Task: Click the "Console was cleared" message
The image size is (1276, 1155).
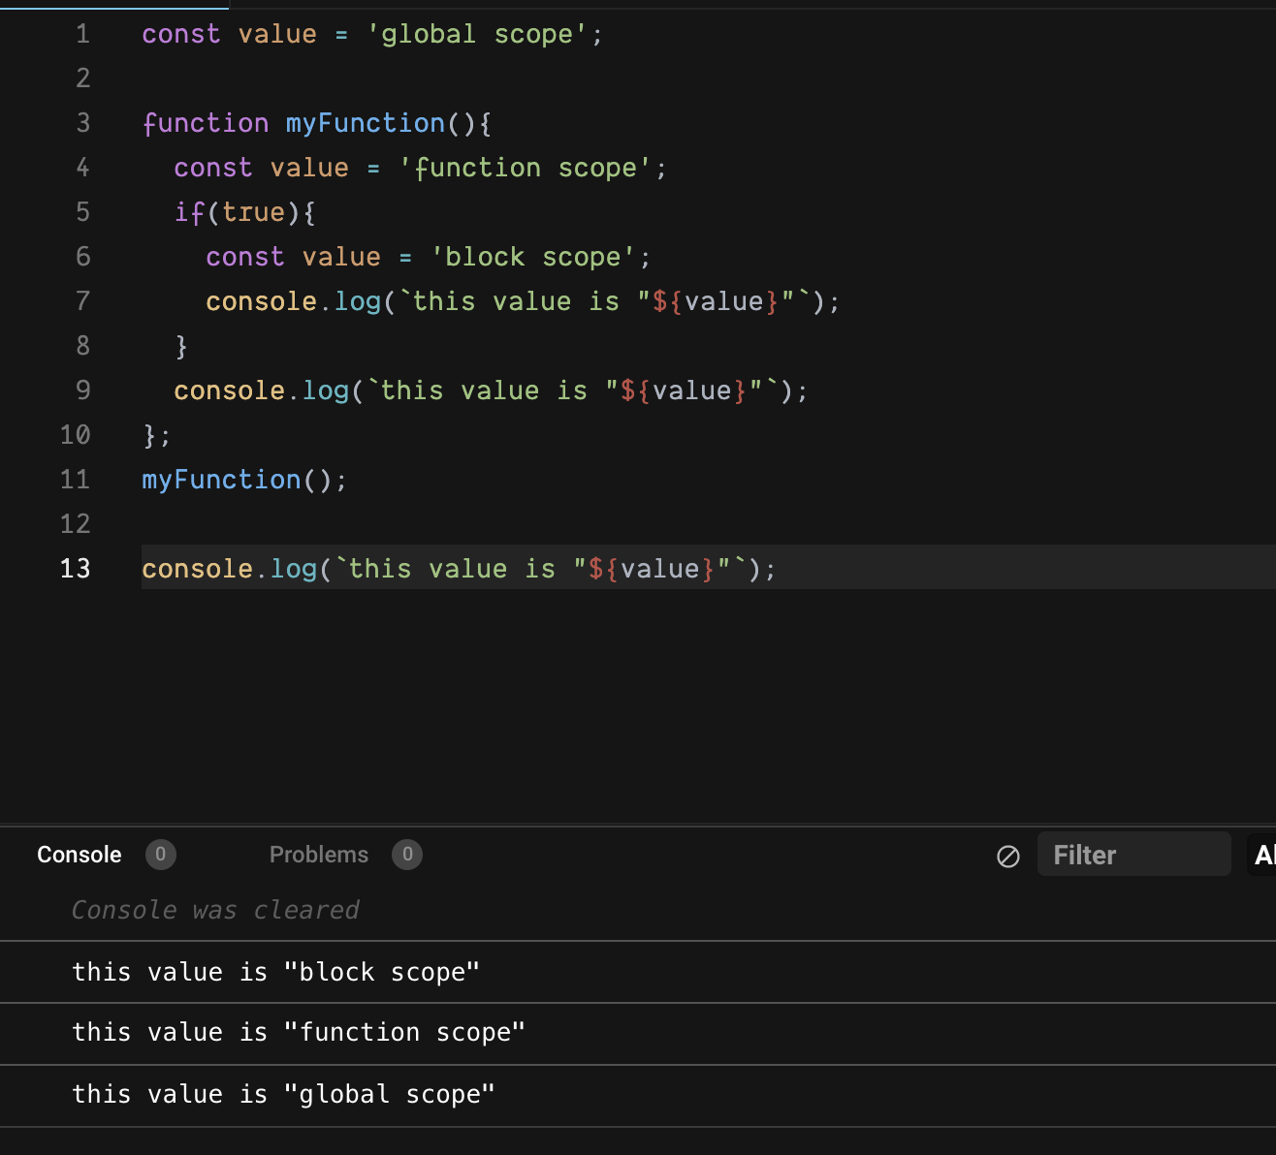Action: point(215,910)
